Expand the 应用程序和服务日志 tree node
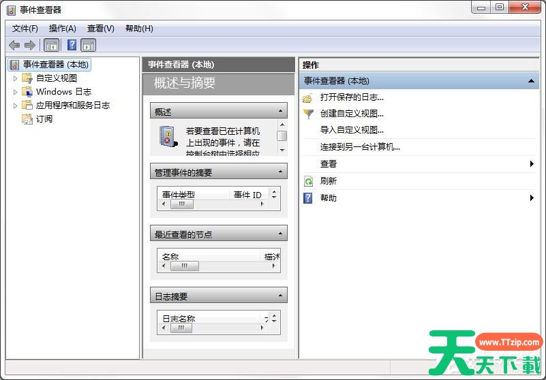The width and height of the screenshot is (546, 380). click(x=15, y=106)
